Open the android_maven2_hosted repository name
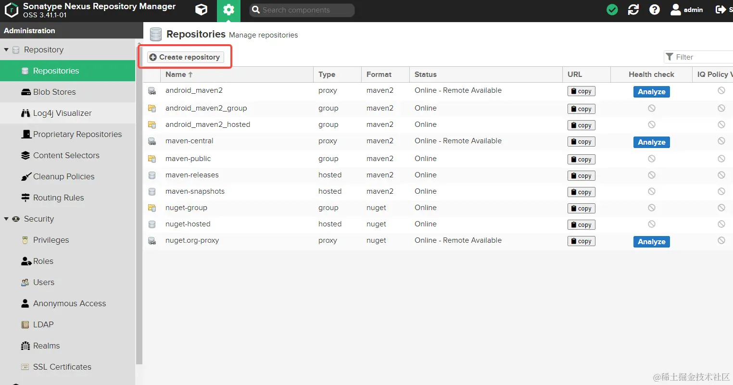 point(208,124)
